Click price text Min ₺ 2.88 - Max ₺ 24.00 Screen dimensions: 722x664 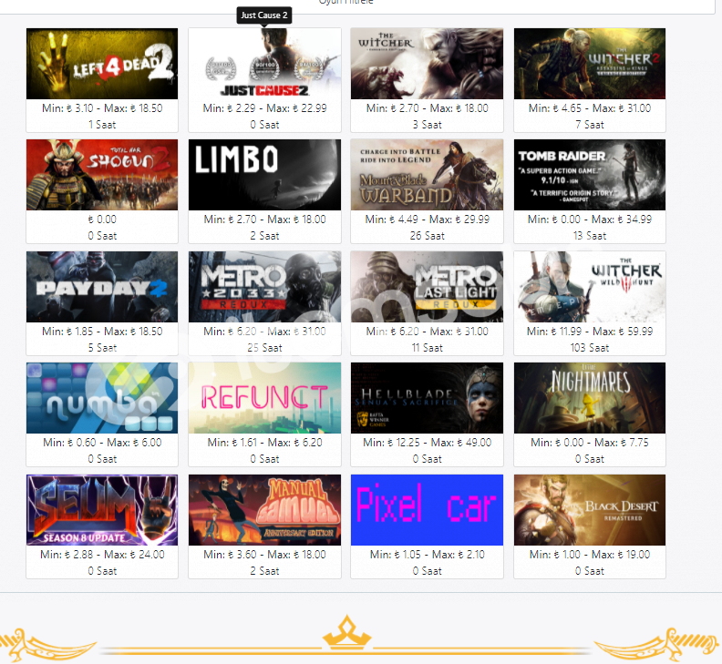(102, 555)
